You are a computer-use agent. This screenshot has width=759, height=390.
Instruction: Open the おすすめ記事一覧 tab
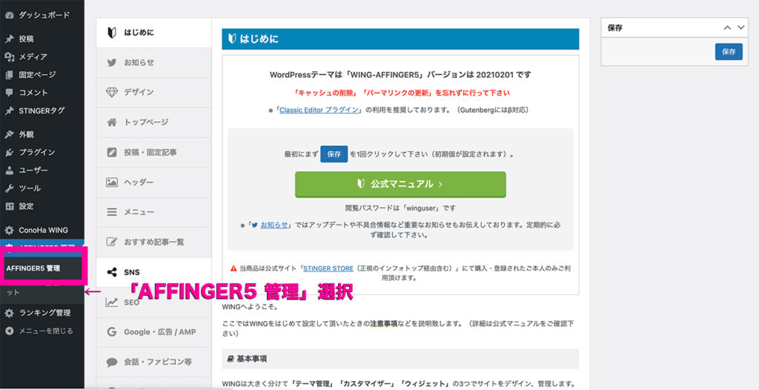pos(154,242)
